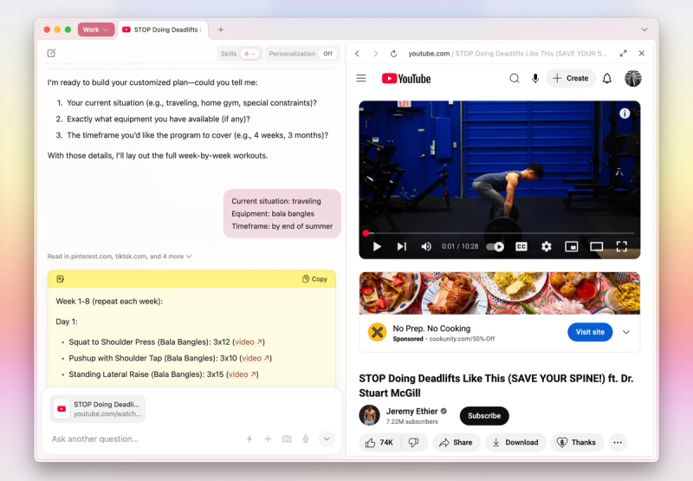Open YouTube hamburger menu
The image size is (693, 481).
coord(361,78)
